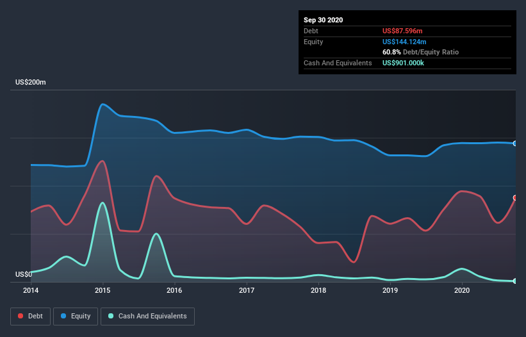Click the Cash And Equivalents tooltip row label
This screenshot has height=337, width=526.
338,63
